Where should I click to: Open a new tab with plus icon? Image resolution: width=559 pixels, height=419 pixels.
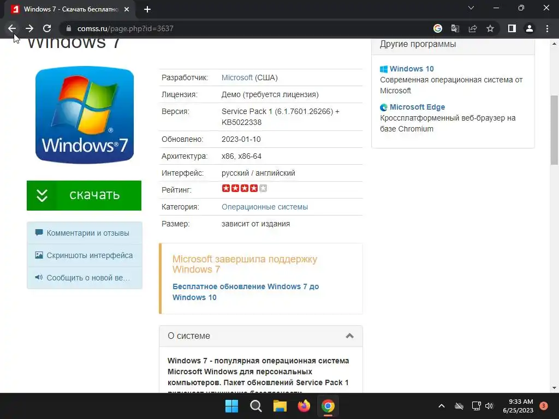pyautogui.click(x=147, y=9)
